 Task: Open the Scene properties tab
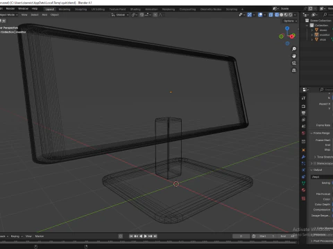point(304,127)
